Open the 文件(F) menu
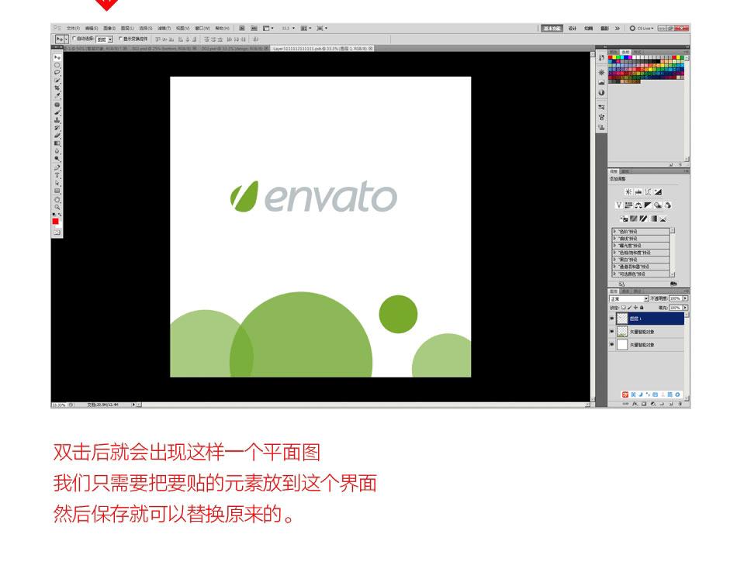Screen dimensions: 737x565 [74, 28]
